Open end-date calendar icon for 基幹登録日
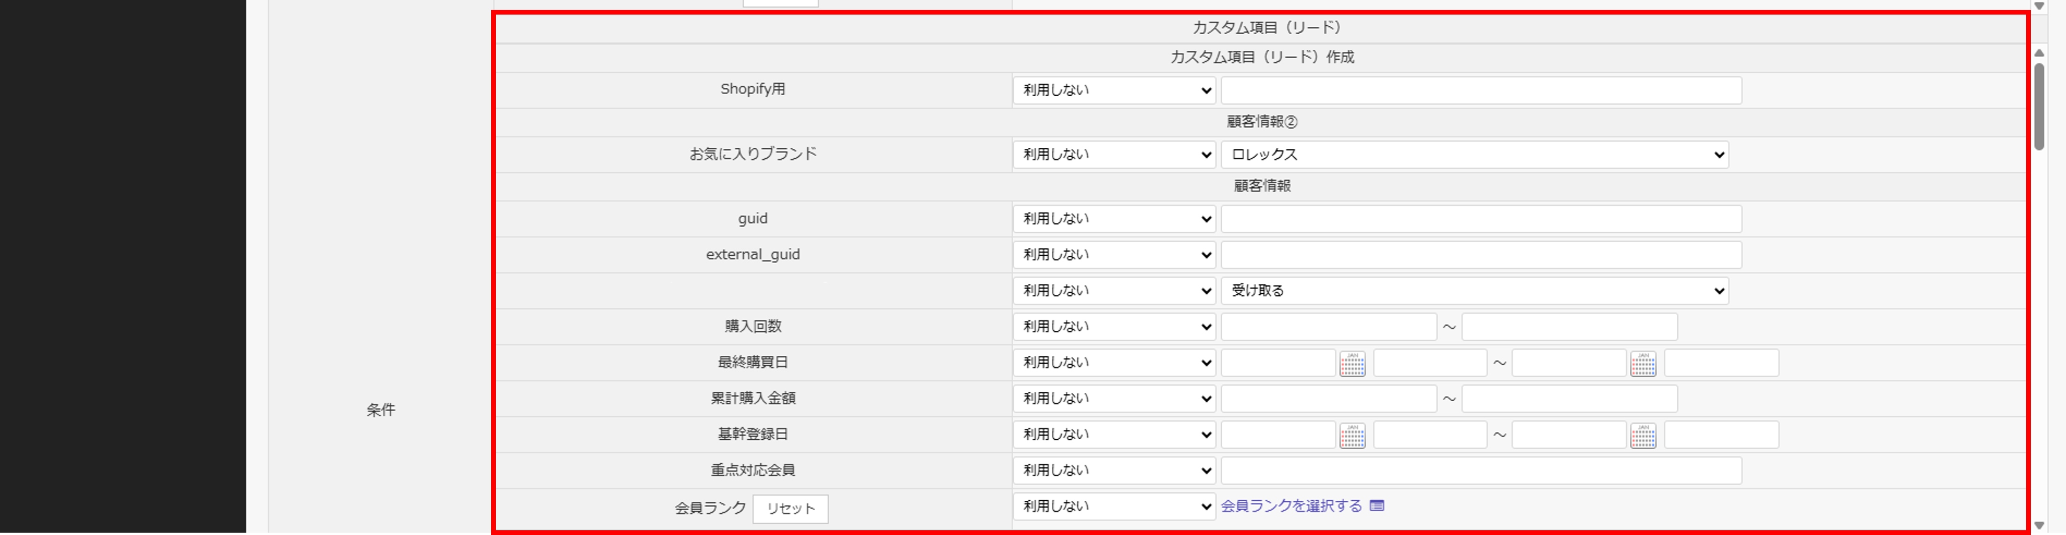2066x535 pixels. (1642, 436)
